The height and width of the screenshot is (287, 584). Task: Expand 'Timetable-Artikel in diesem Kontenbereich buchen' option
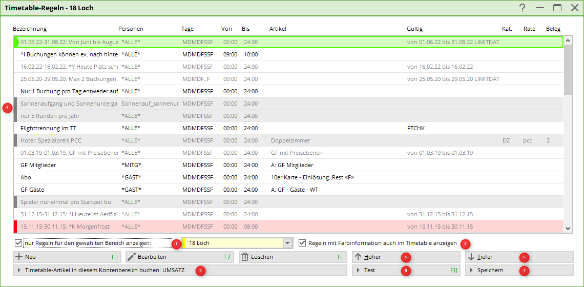19,270
